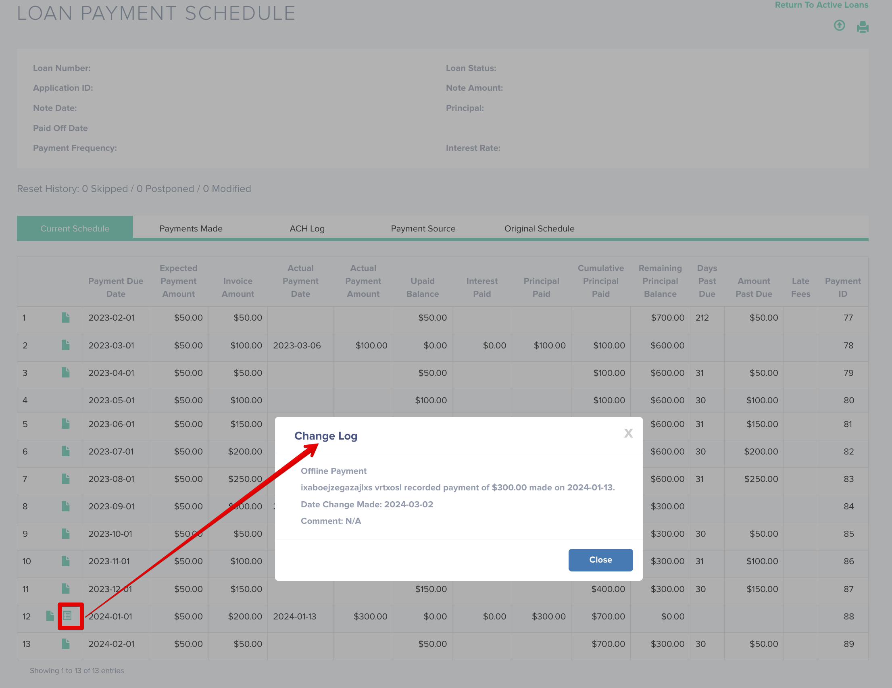Click Actual Payment Amount column header

(x=363, y=281)
